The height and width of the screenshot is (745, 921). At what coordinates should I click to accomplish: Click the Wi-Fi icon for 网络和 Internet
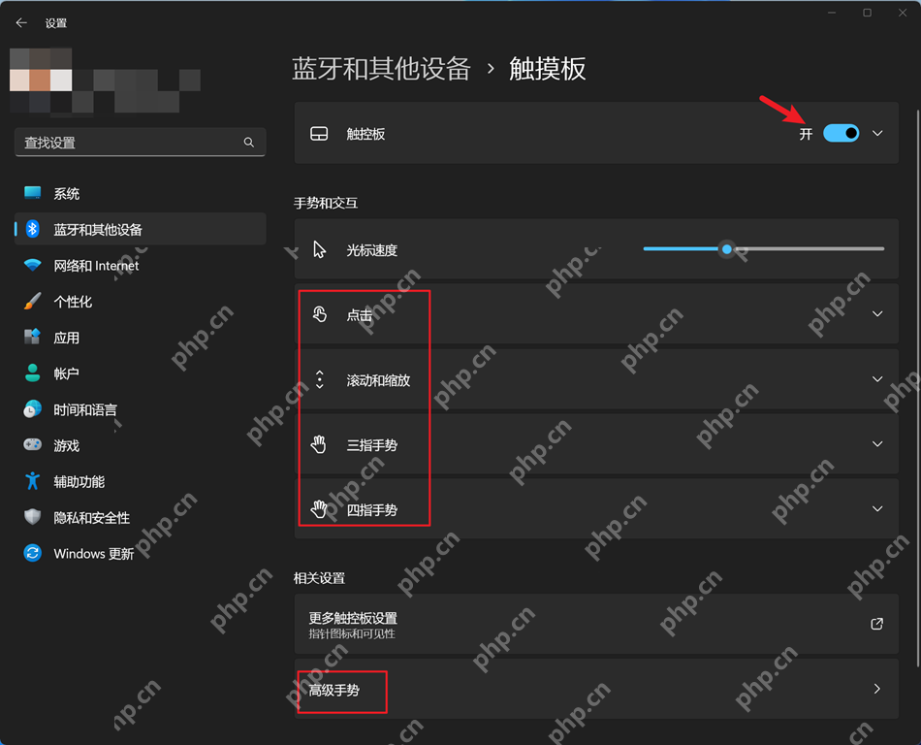coord(32,265)
